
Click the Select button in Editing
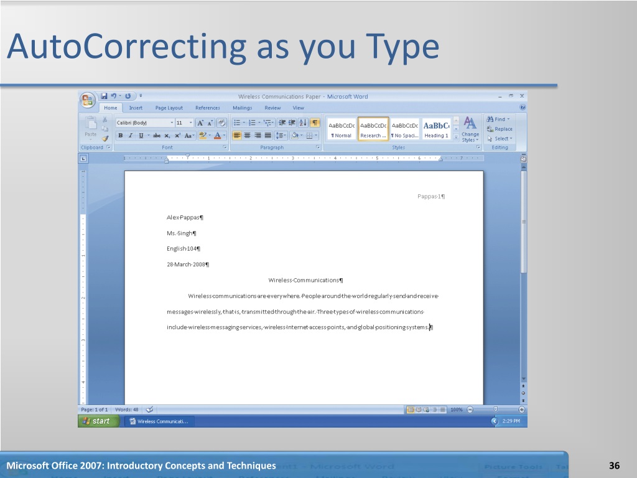(500, 139)
